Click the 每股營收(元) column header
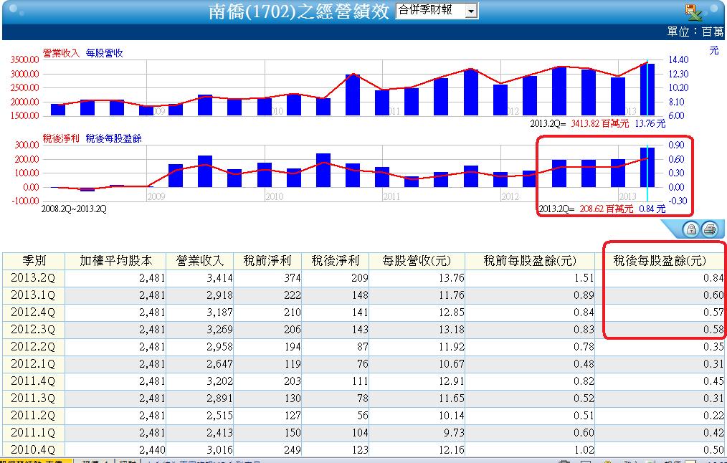727x463 pixels. [417, 261]
